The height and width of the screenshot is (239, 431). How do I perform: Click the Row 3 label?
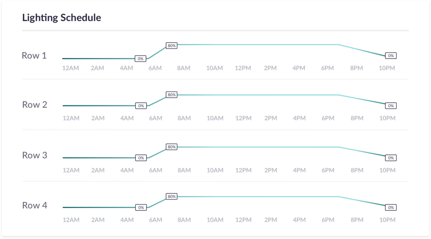point(35,155)
